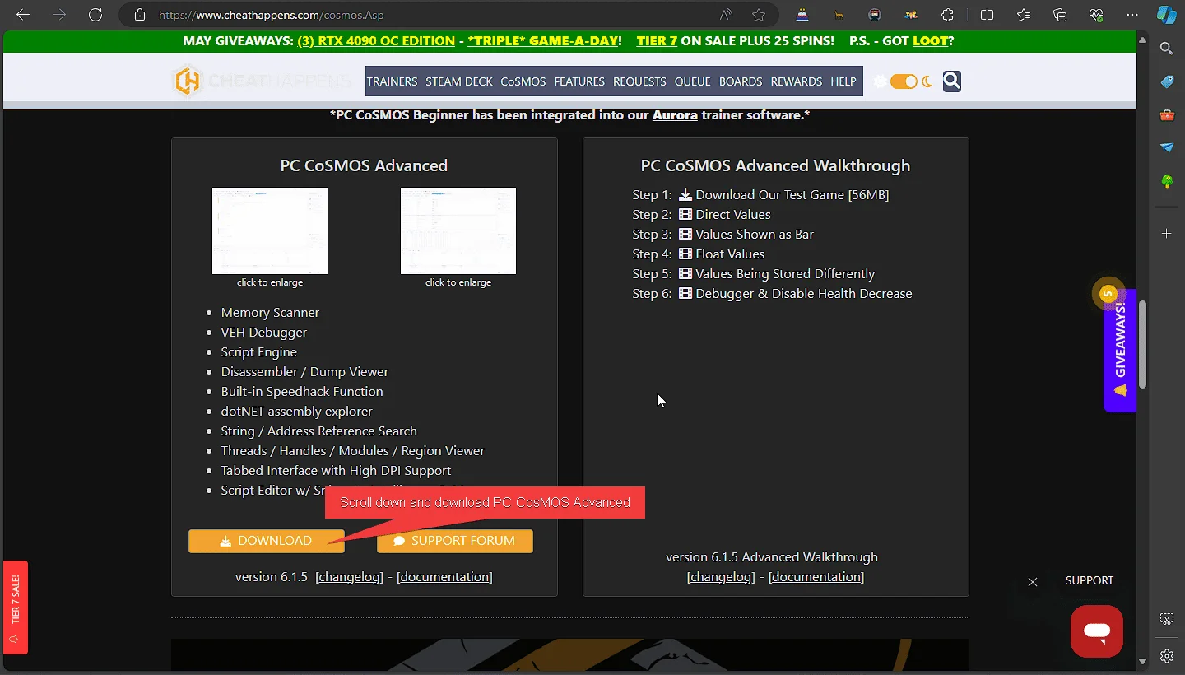Select the CoSMOS navigation item
This screenshot has width=1185, height=675.
pyautogui.click(x=523, y=81)
